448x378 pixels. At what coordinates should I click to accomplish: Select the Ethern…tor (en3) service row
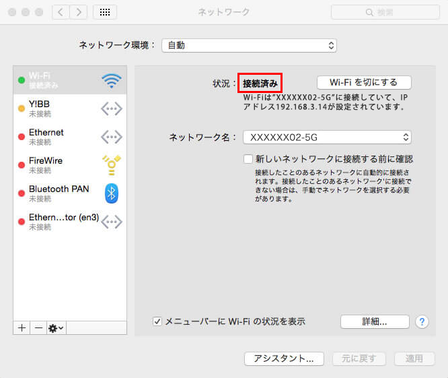pos(70,222)
